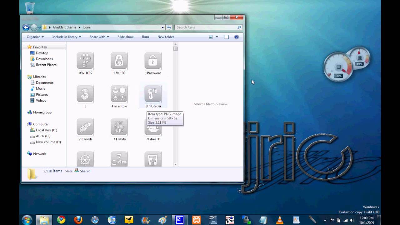Launch Safari from taskbar
This screenshot has height=225, width=400.
tap(95, 220)
